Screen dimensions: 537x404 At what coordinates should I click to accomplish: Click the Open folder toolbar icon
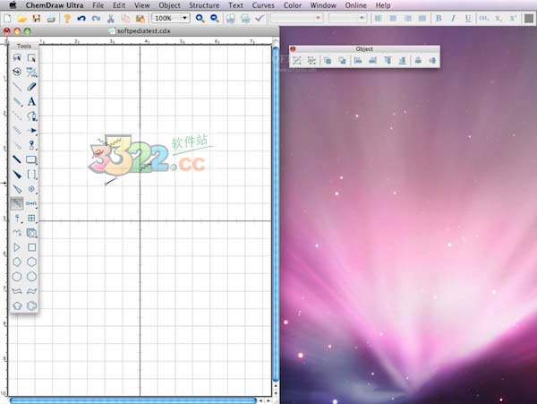click(21, 18)
